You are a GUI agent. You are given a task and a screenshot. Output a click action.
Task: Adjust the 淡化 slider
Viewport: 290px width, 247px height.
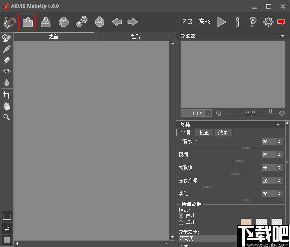[231, 200]
